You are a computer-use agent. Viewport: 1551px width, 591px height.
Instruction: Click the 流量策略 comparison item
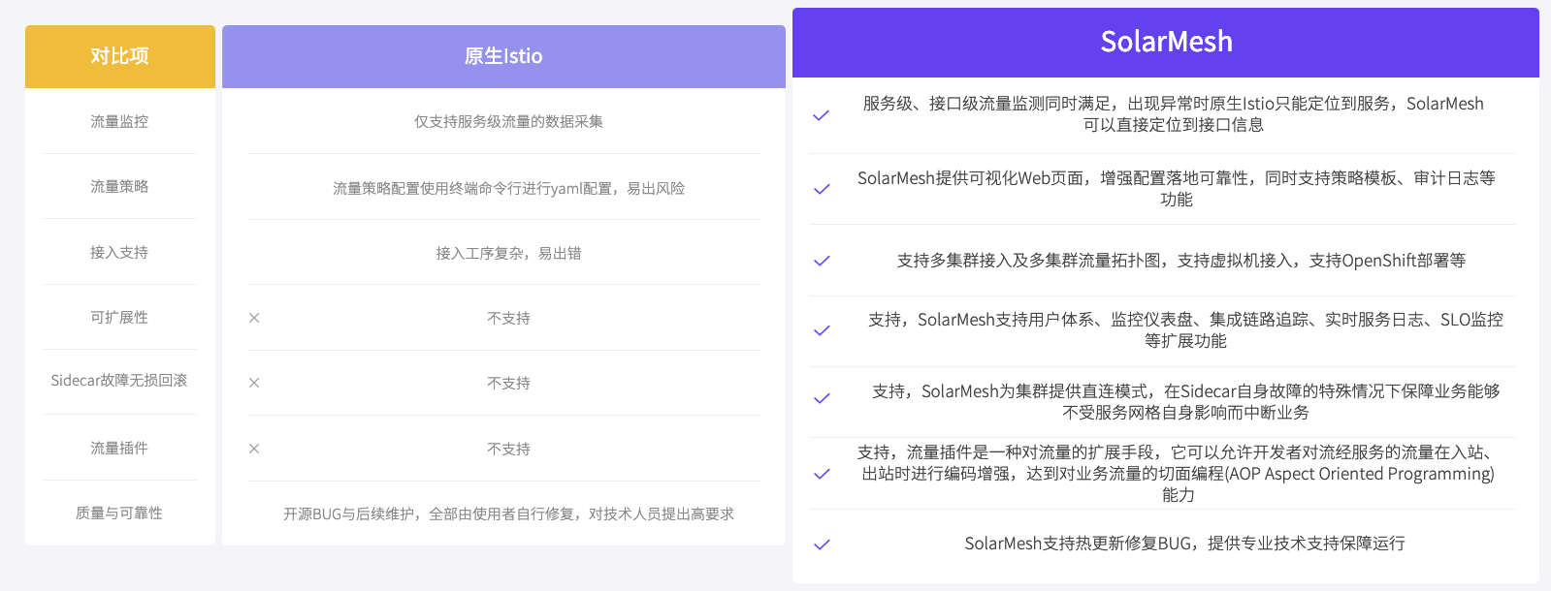pyautogui.click(x=119, y=187)
